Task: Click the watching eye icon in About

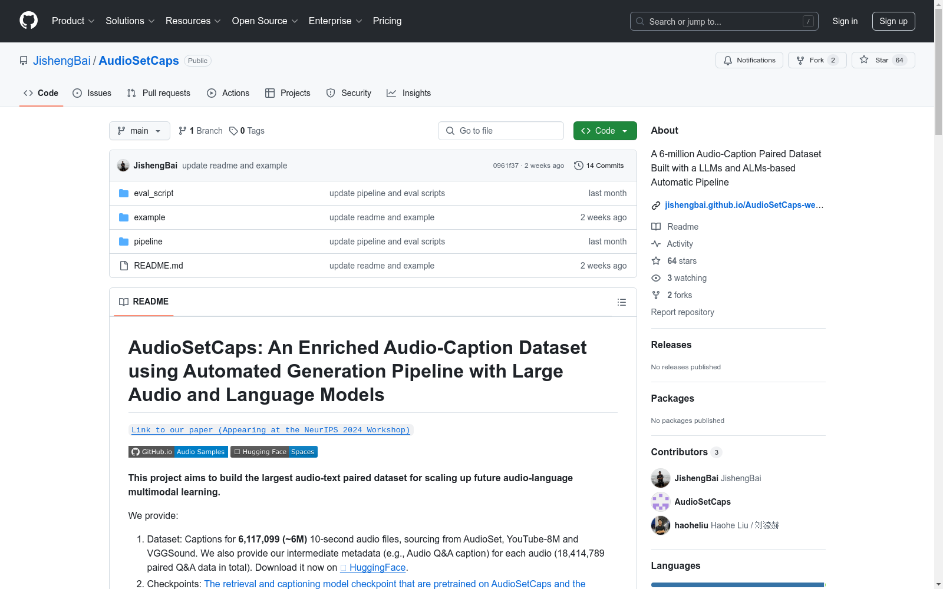Action: [656, 278]
